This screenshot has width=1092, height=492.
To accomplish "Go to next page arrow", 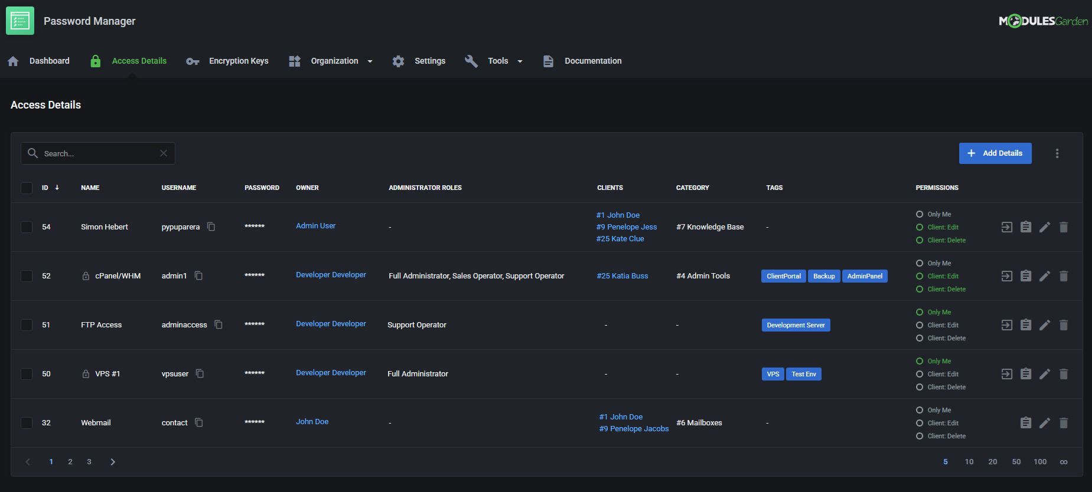I will coord(113,462).
